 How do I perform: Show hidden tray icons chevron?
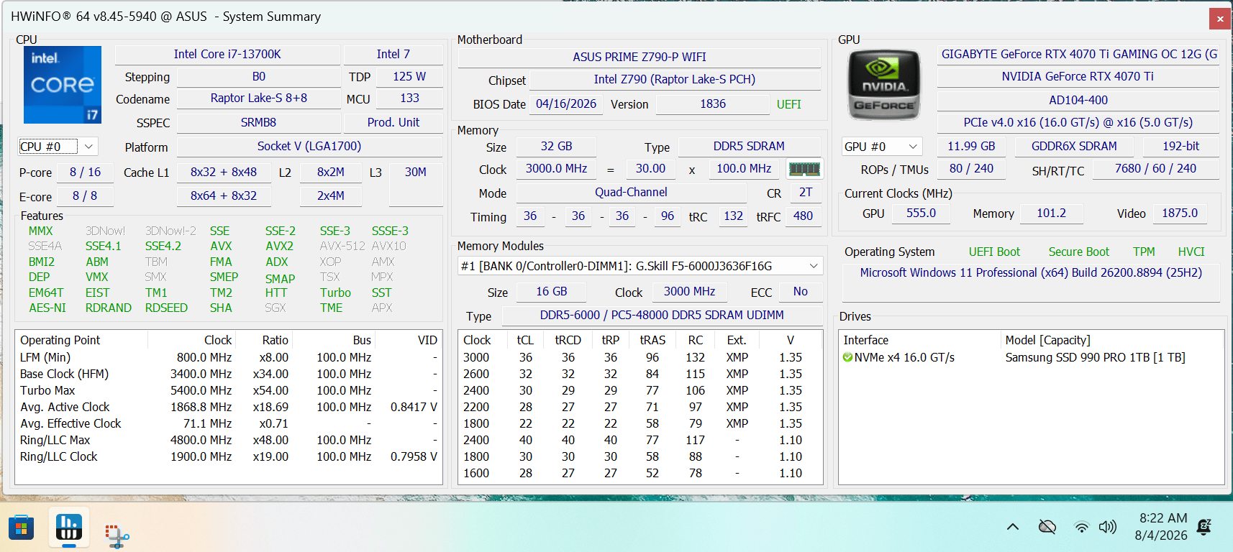pyautogui.click(x=1013, y=527)
